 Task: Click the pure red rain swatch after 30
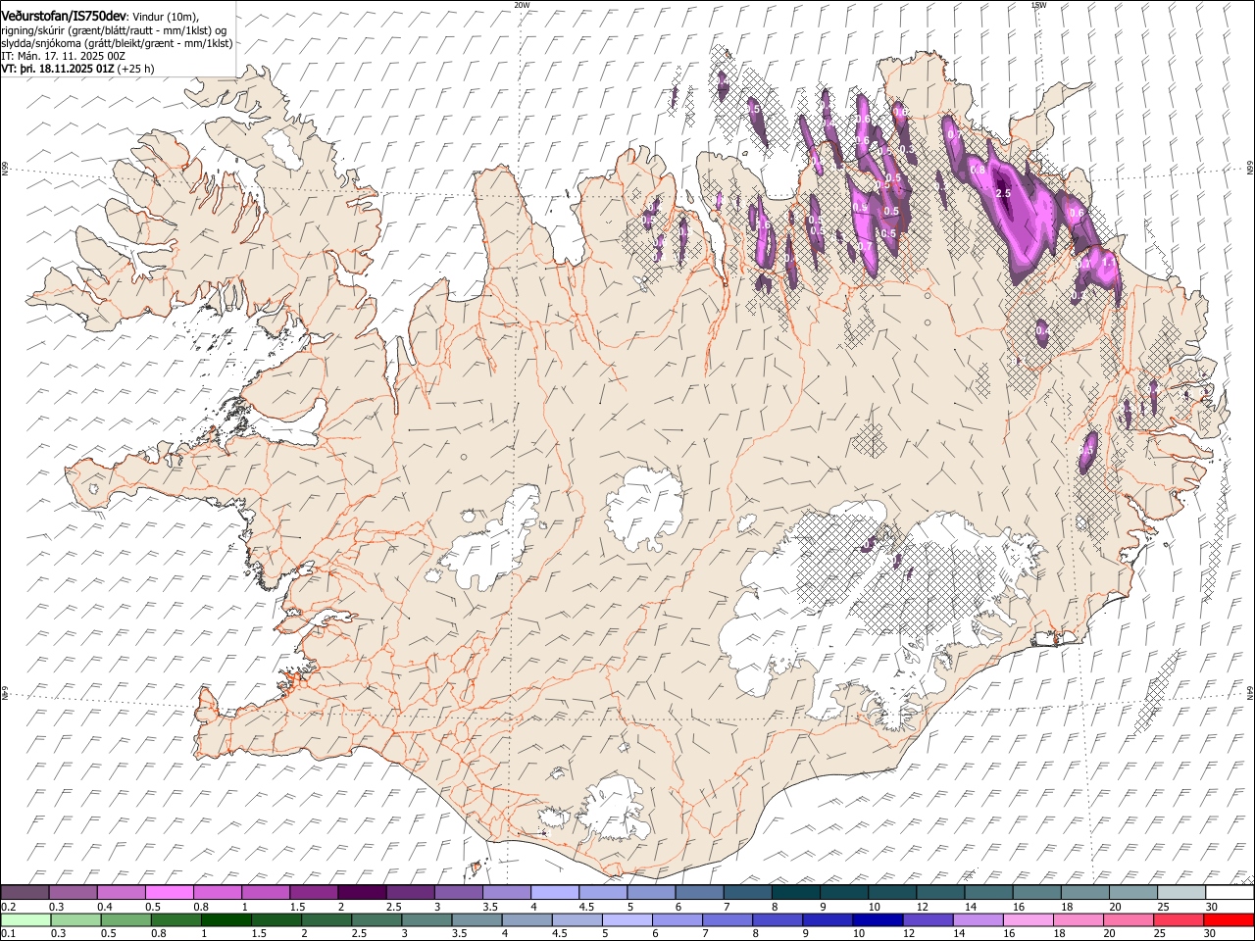[x=1229, y=919]
